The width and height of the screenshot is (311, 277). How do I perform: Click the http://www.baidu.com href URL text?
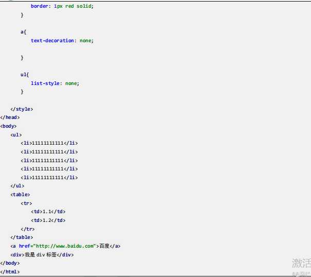point(64,246)
